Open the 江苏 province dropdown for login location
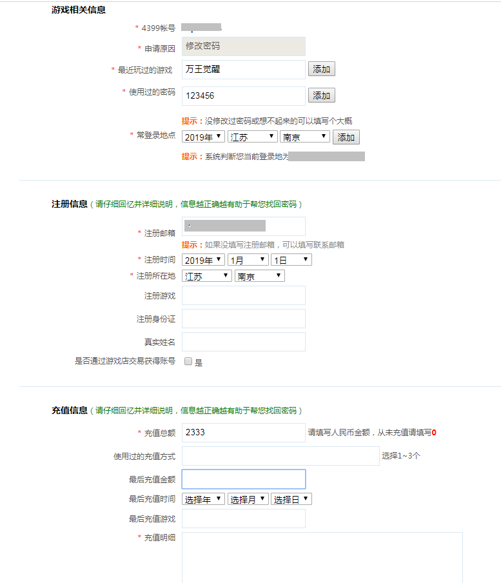The height and width of the screenshot is (583, 501). 252,137
